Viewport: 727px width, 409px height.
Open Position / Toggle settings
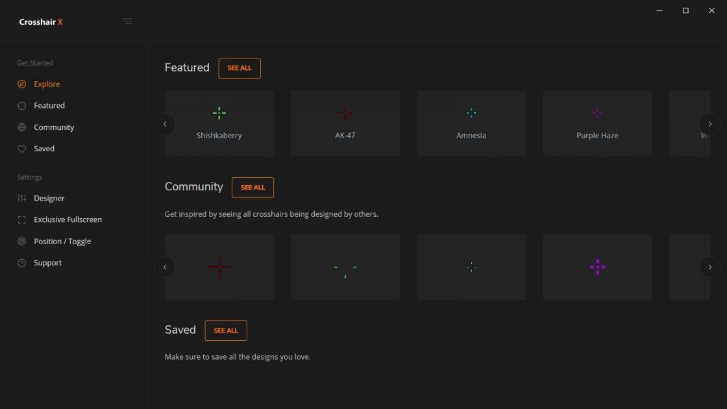62,241
